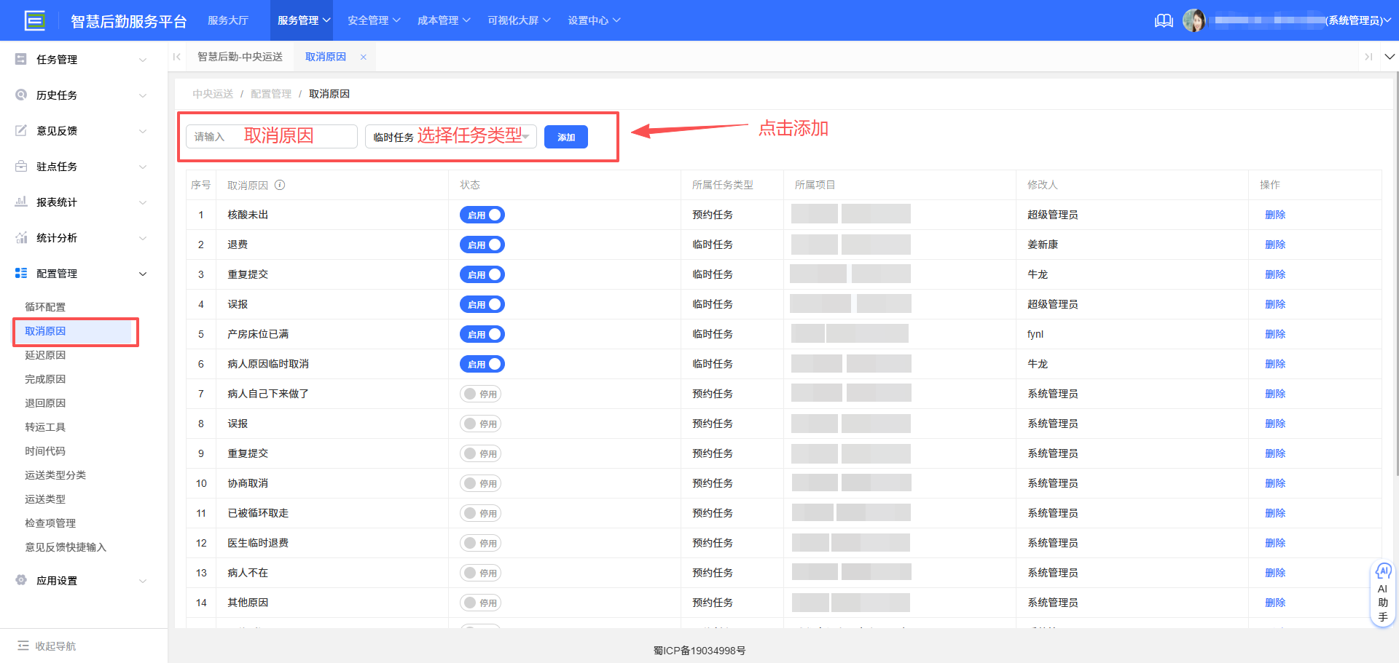Viewport: 1399px width, 663px height.
Task: Open the 报表统计 chart icon
Action: 20,202
